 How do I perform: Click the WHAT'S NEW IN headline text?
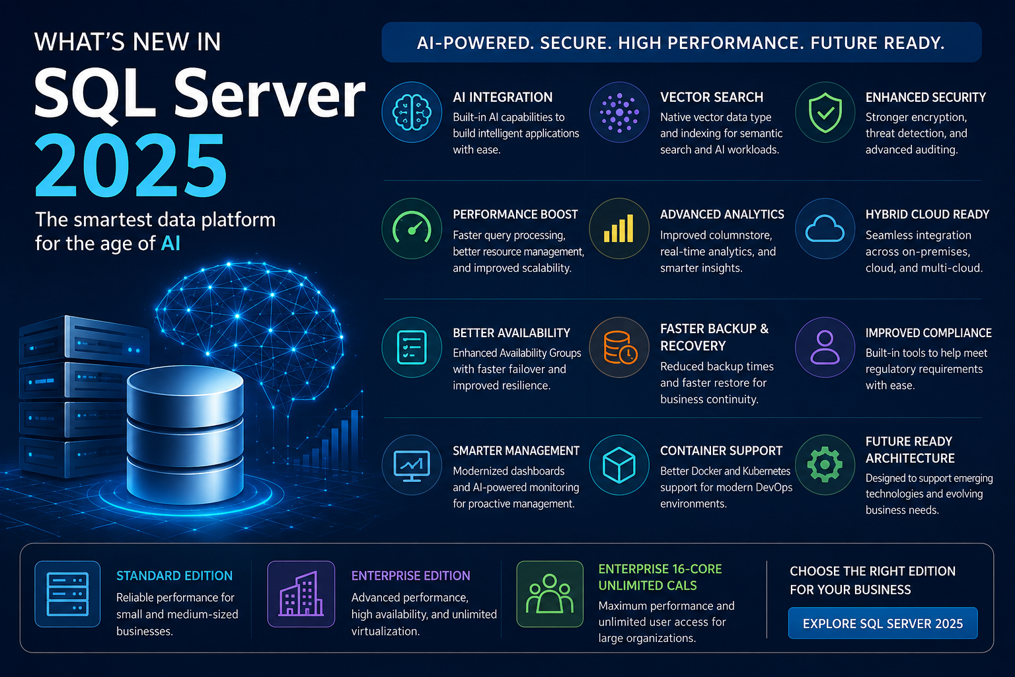click(x=128, y=42)
